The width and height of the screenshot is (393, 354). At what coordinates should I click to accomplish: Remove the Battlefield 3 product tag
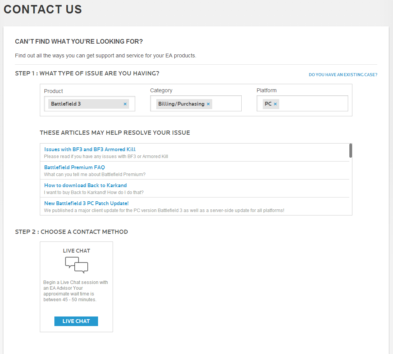pos(125,104)
